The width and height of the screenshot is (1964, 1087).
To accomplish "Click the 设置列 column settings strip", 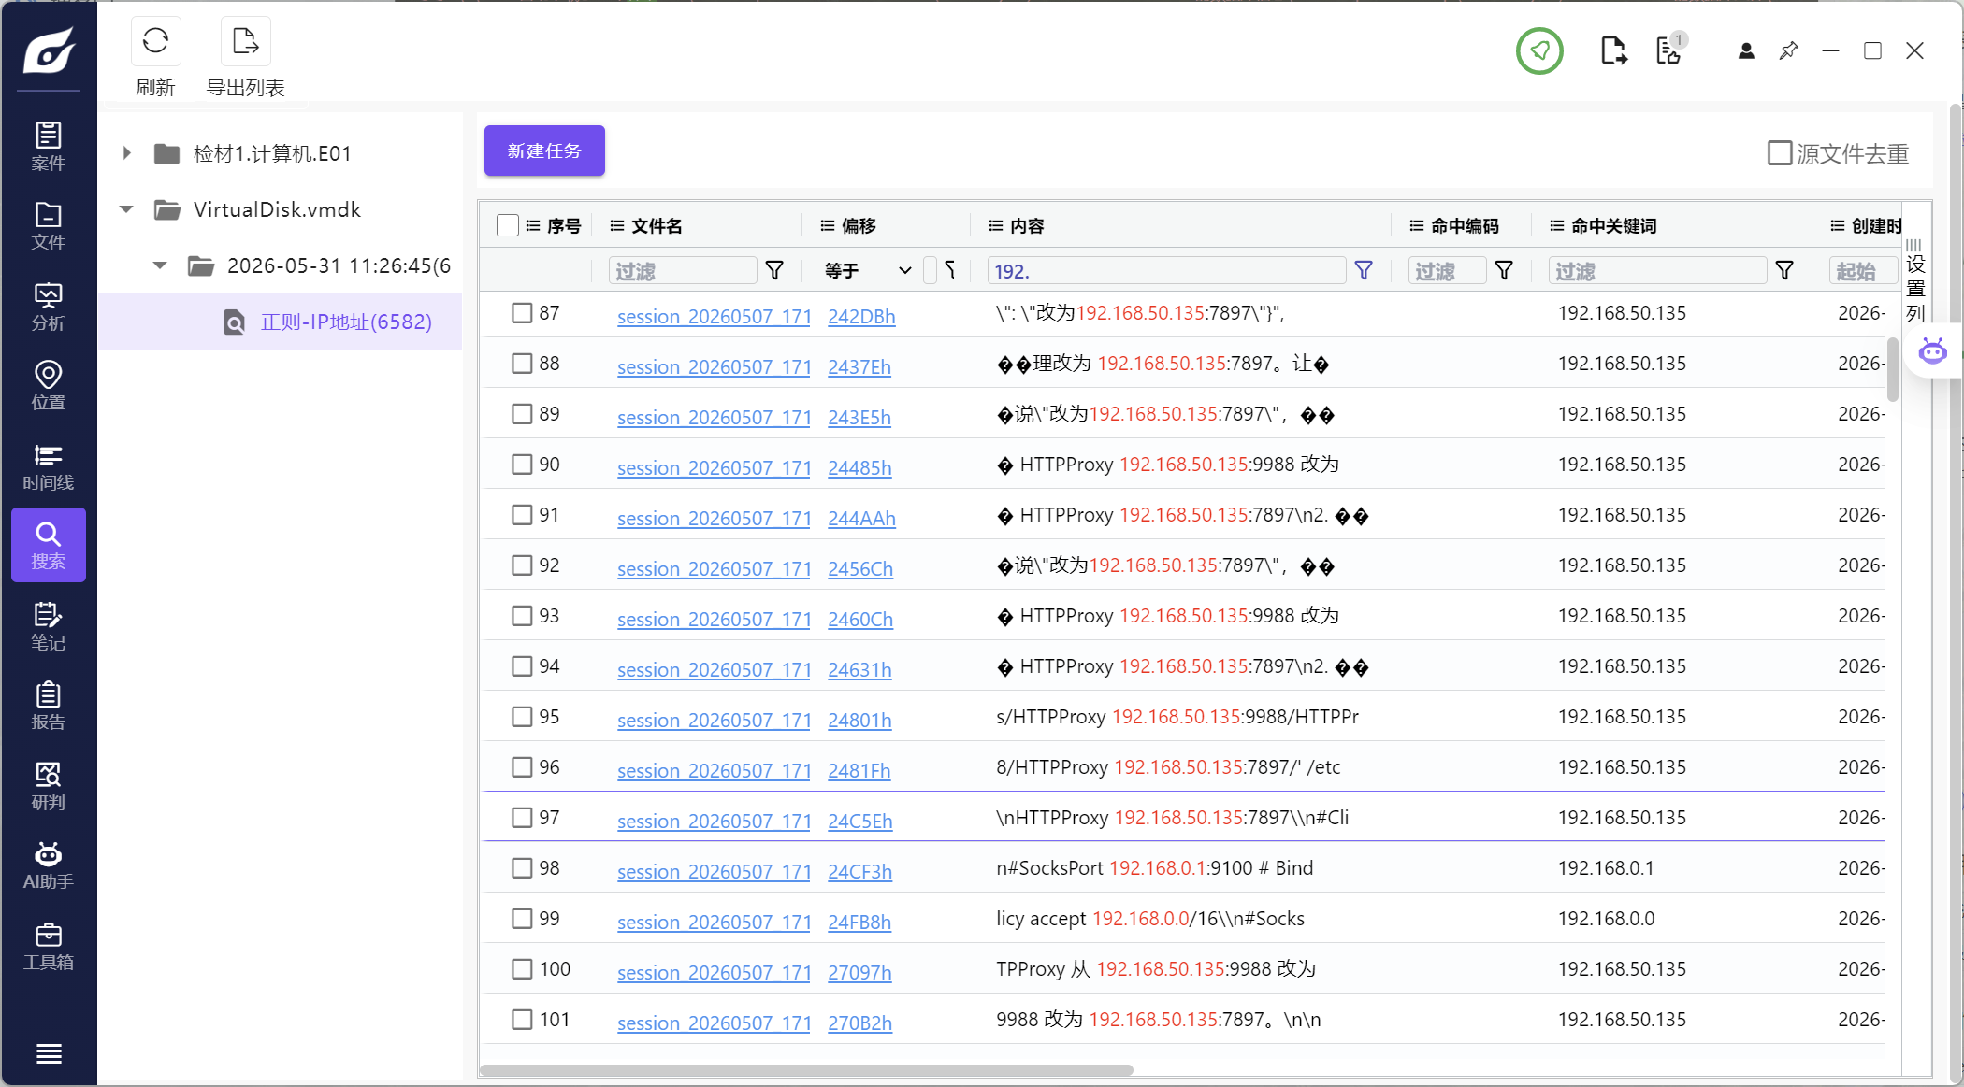I will coord(1915,280).
